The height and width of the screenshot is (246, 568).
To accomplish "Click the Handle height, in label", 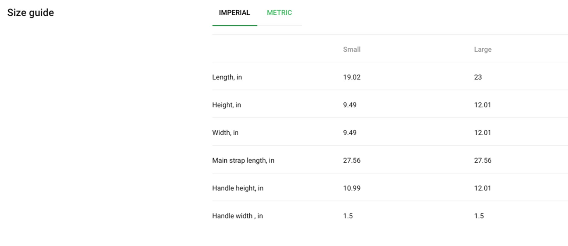I will (238, 188).
